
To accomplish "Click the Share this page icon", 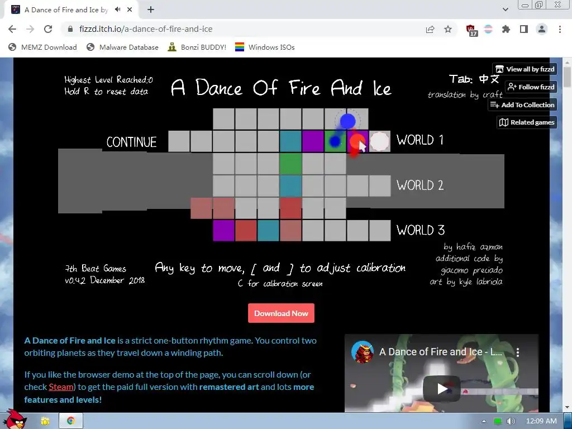I will (430, 29).
